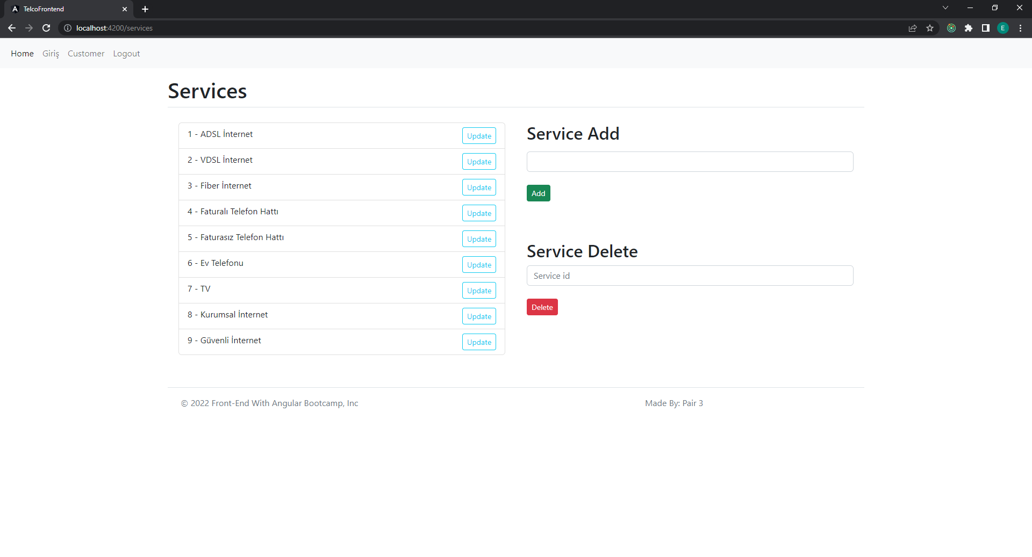Open the share icon in the toolbar

point(913,28)
